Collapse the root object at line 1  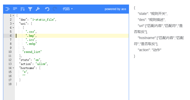pyautogui.click(x=13, y=16)
